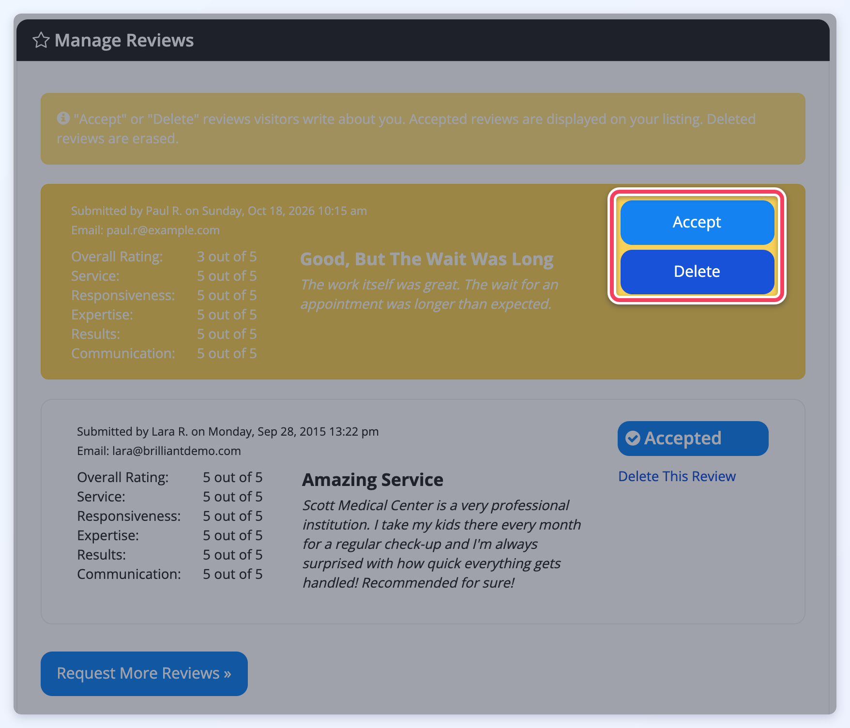
Task: Click "Submitted by Lara R." line
Action: (x=228, y=431)
